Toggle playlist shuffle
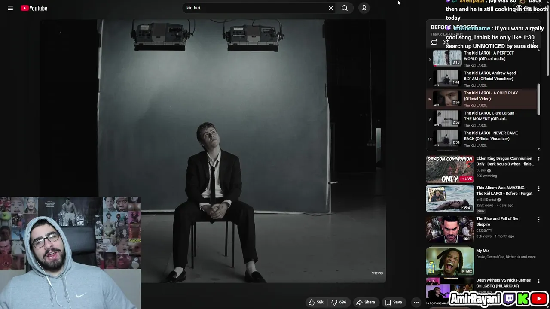This screenshot has height=309, width=550. pos(446,42)
